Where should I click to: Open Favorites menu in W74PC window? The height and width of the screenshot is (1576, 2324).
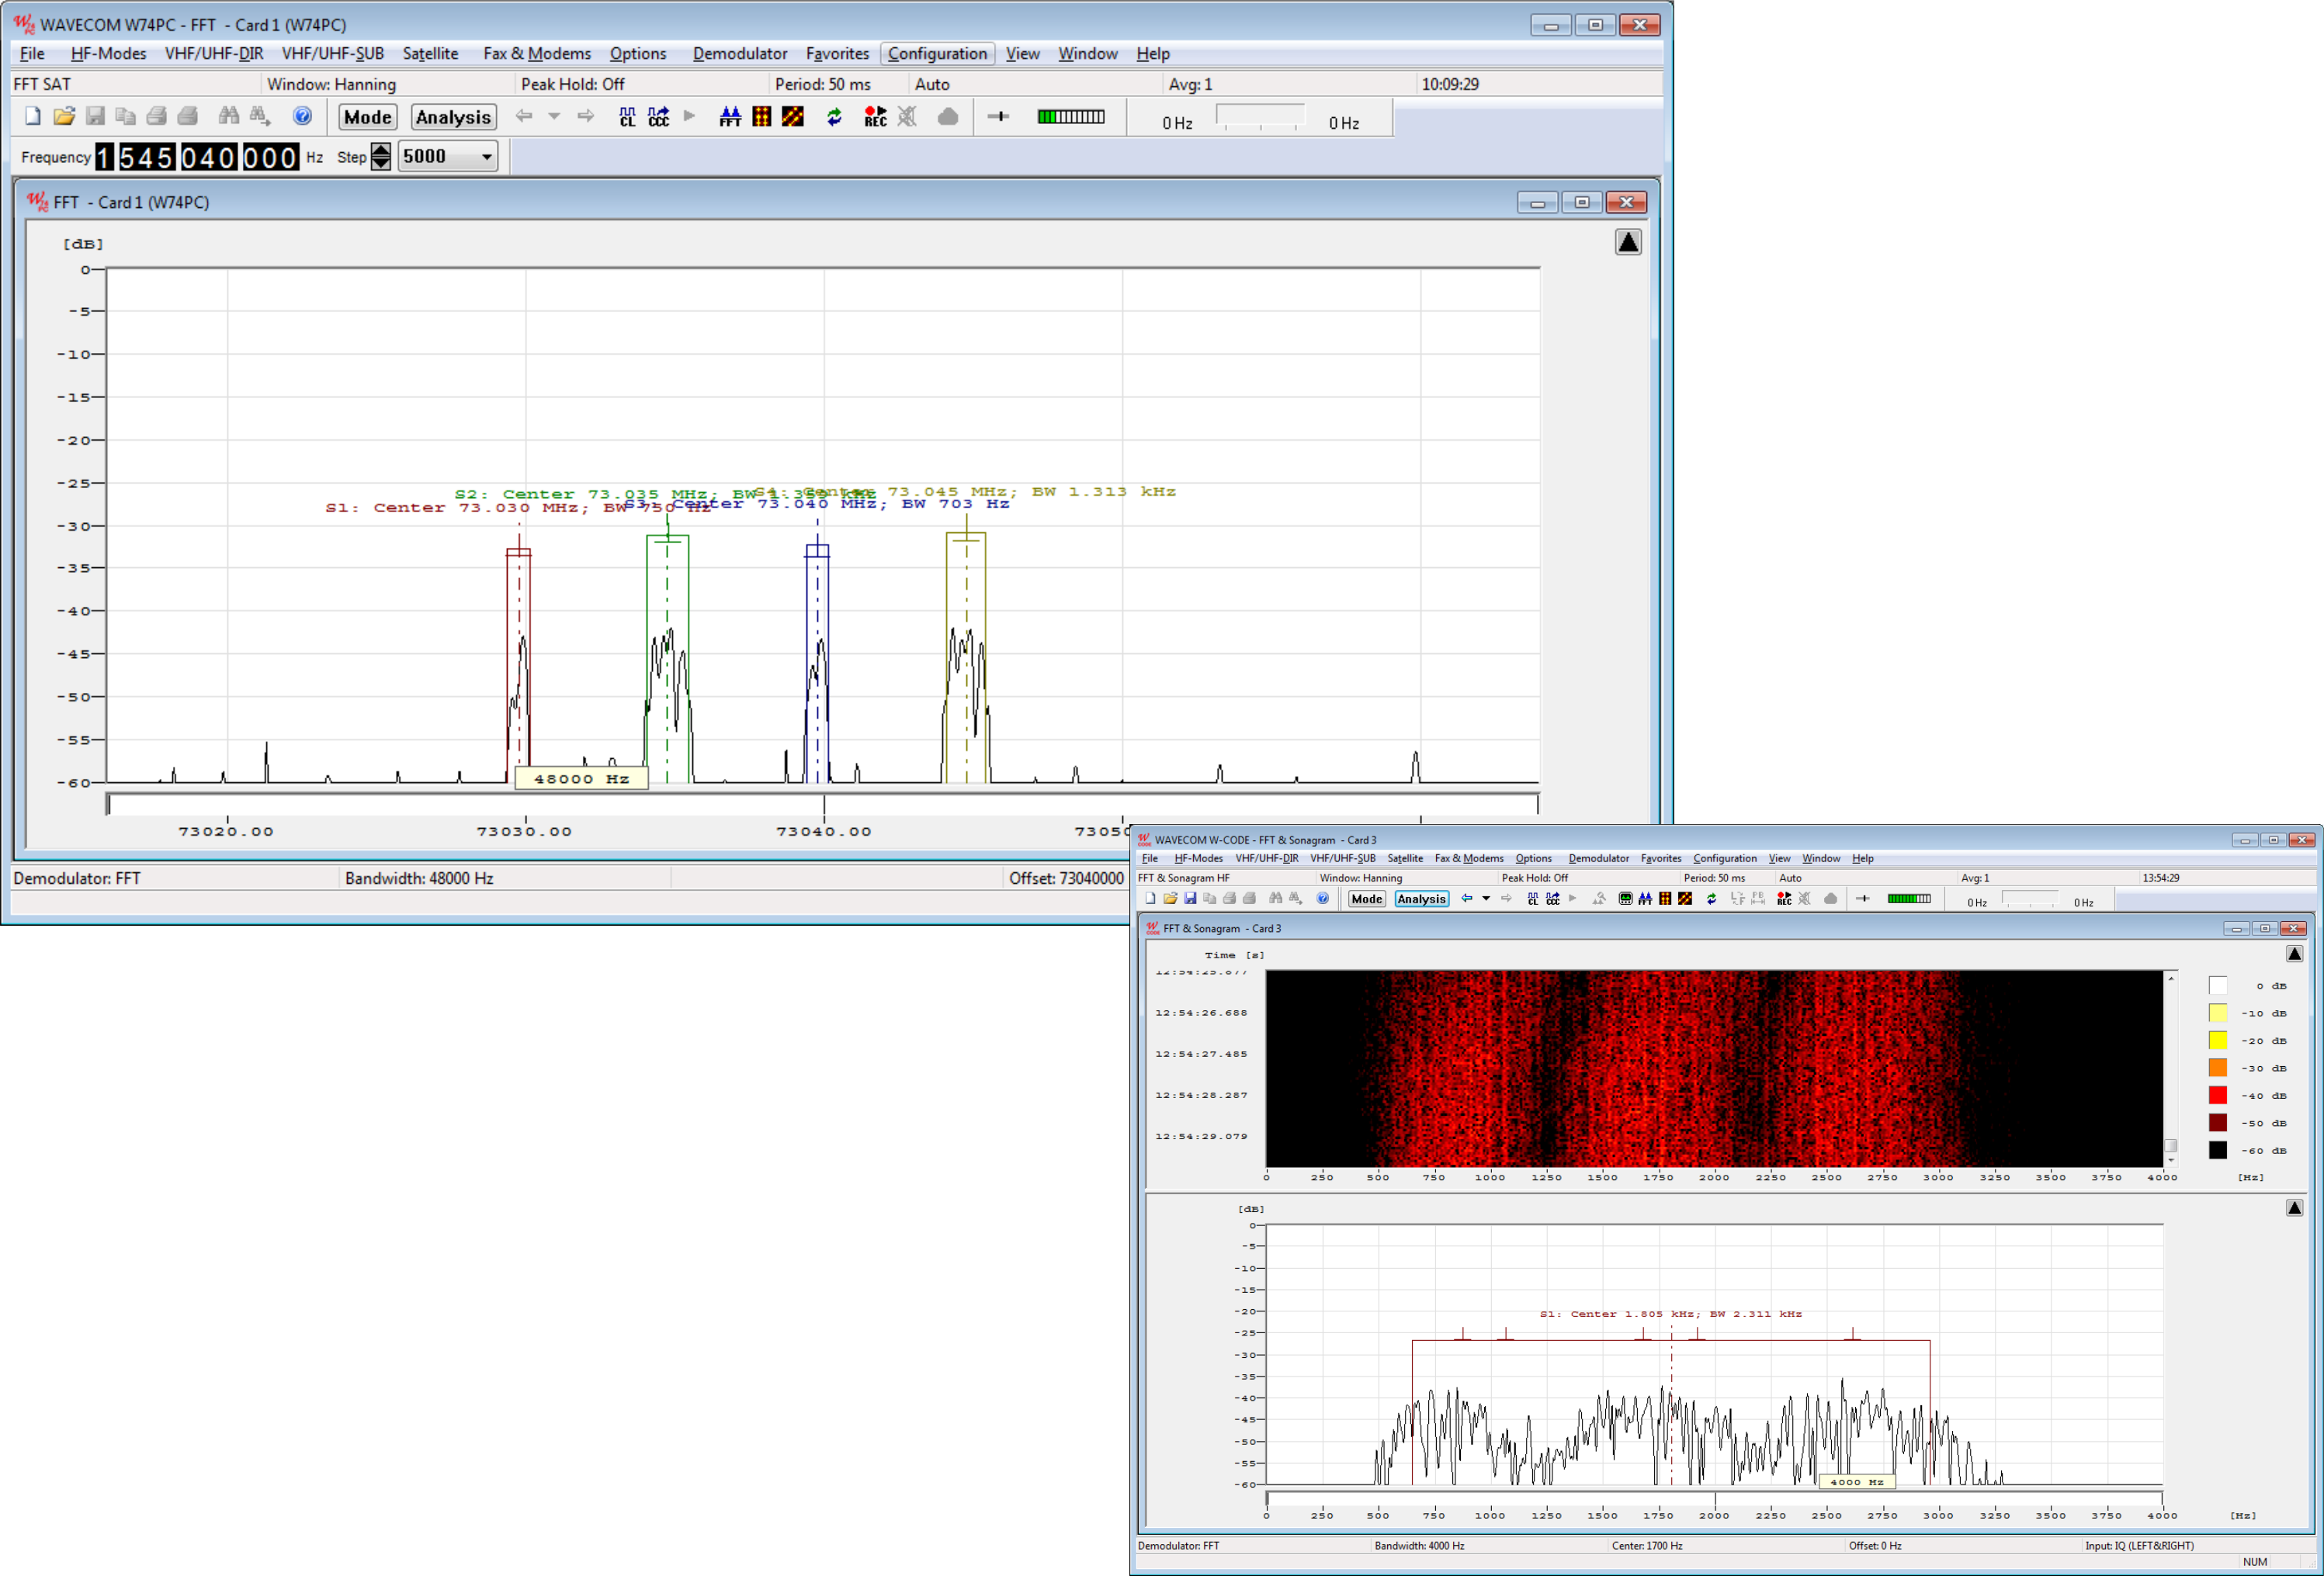[837, 54]
